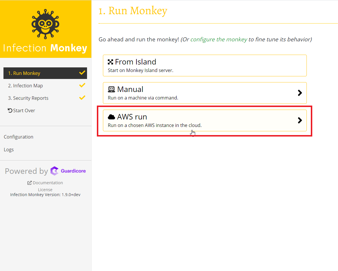The image size is (338, 271).
Task: Follow the "configure the monkey" link
Action: coord(219,39)
